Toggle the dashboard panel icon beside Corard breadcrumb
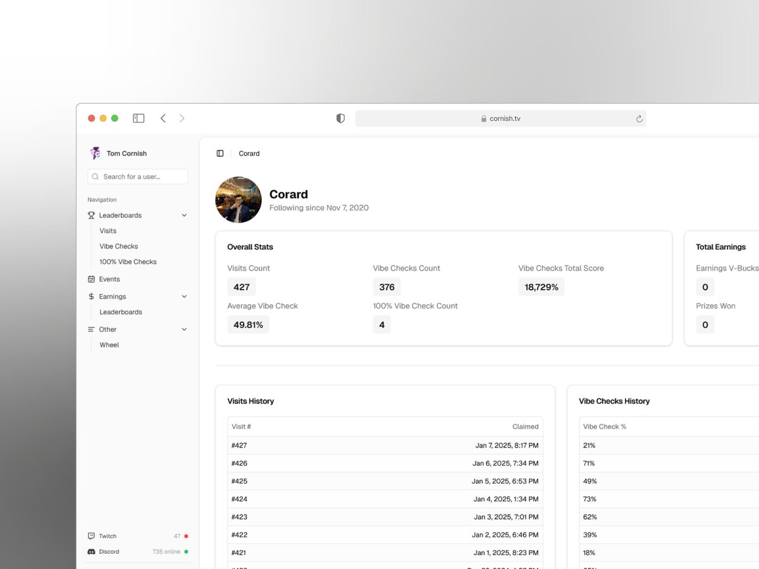Image resolution: width=759 pixels, height=569 pixels. tap(219, 153)
